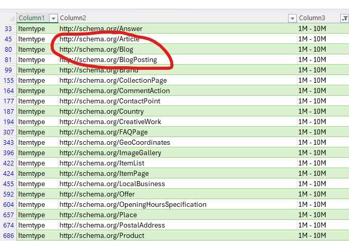
Task: Select the Column3 header cell
Action: coord(323,18)
